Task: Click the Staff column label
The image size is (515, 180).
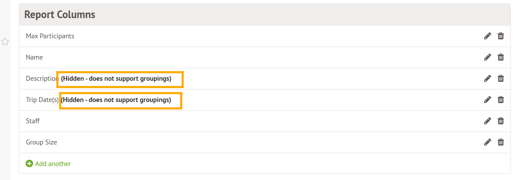Action: coord(33,121)
